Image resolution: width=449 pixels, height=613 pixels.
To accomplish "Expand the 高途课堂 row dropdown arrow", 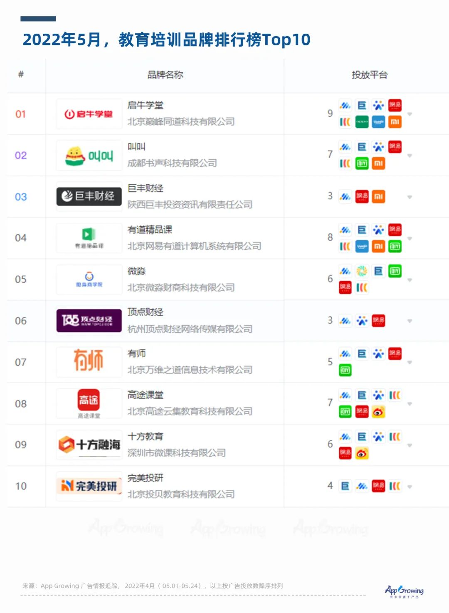I will (410, 404).
